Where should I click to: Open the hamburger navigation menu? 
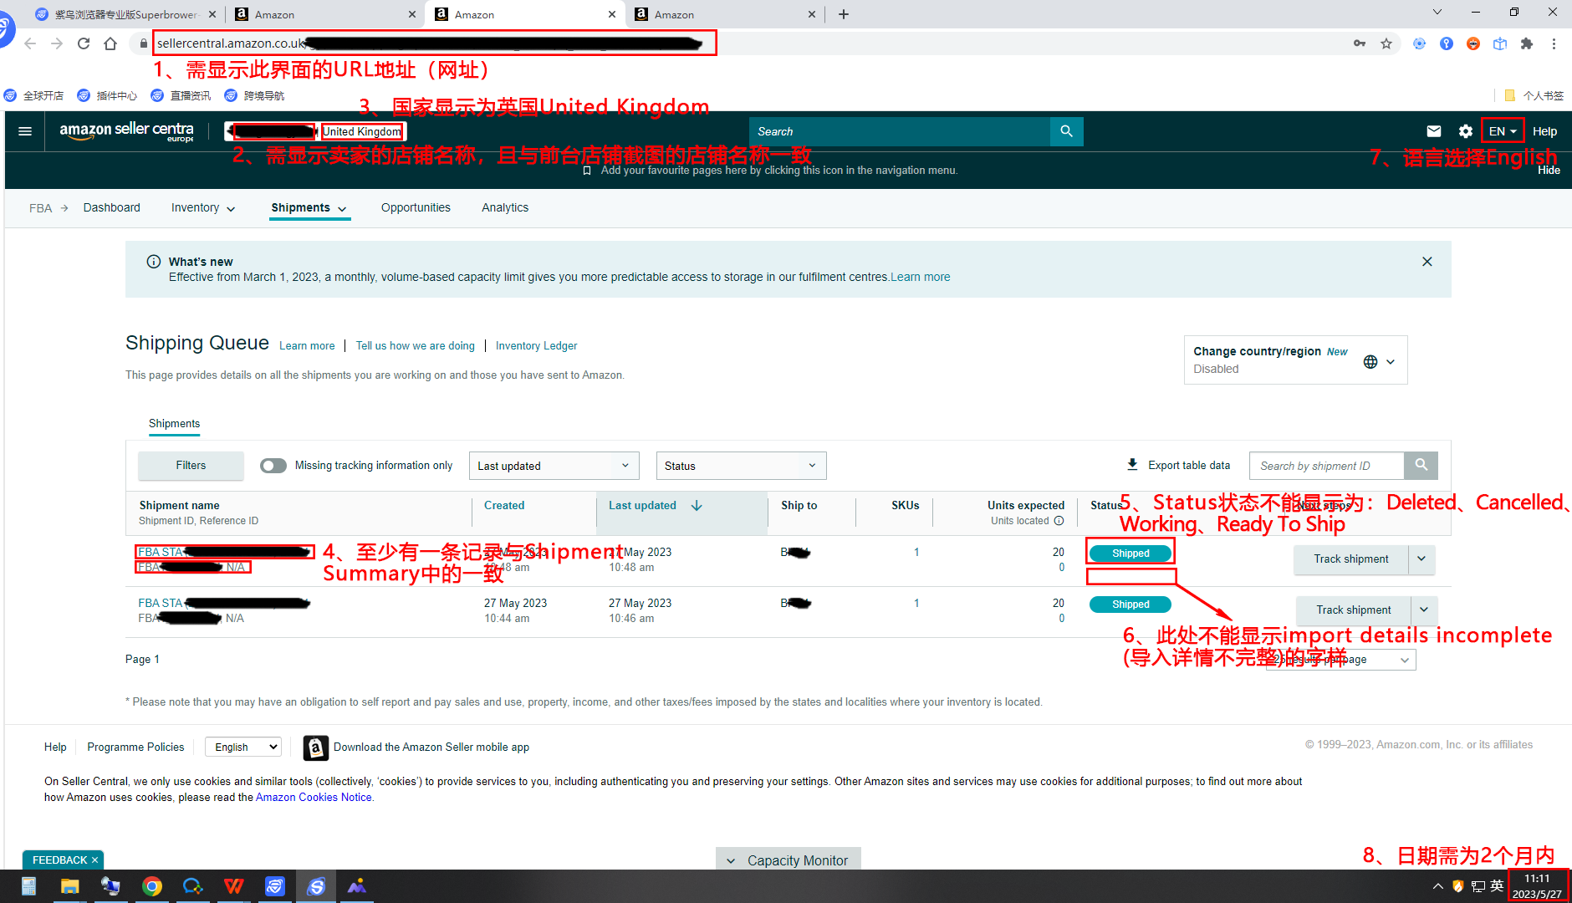(24, 130)
